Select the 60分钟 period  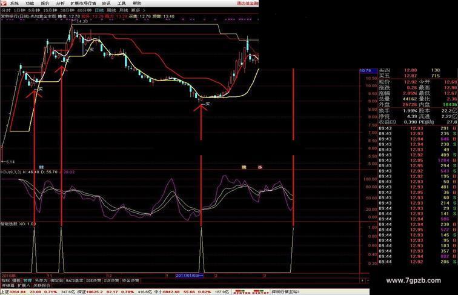[x=84, y=10]
